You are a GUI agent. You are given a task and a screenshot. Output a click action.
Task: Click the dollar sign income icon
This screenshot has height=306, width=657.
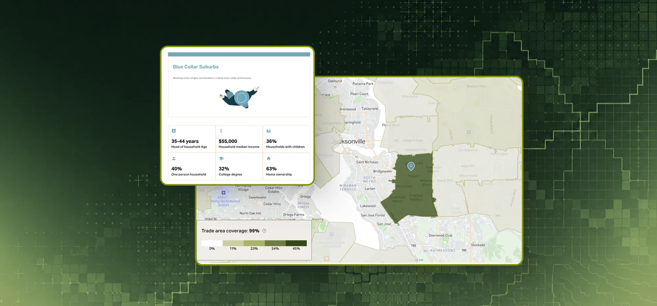[221, 131]
